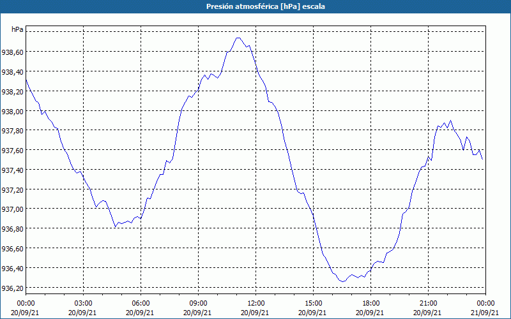Click the 18:00 time label
The image size is (511, 319).
(x=371, y=304)
